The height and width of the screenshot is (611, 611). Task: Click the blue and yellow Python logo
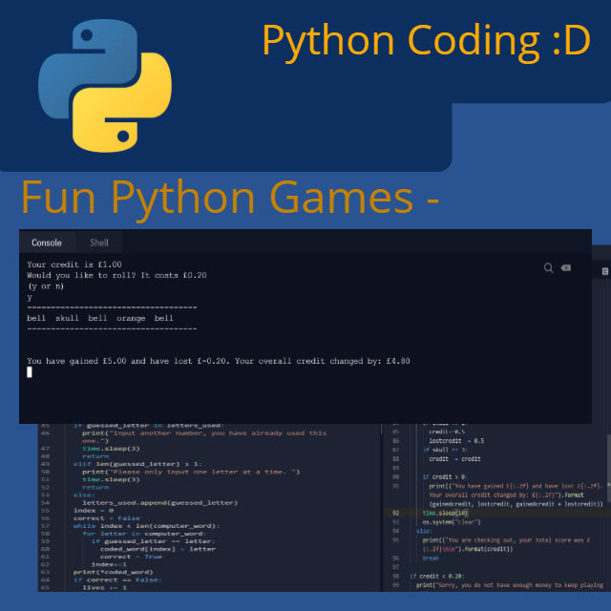[105, 86]
